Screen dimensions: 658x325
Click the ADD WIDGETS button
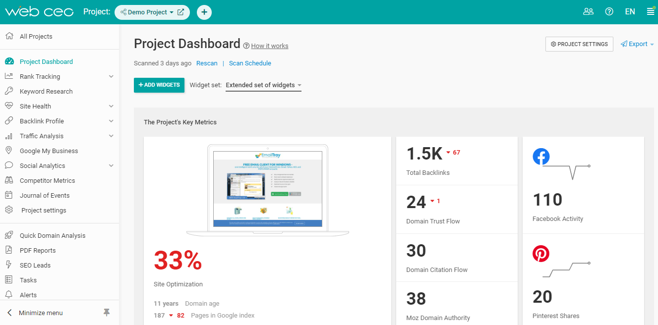159,85
